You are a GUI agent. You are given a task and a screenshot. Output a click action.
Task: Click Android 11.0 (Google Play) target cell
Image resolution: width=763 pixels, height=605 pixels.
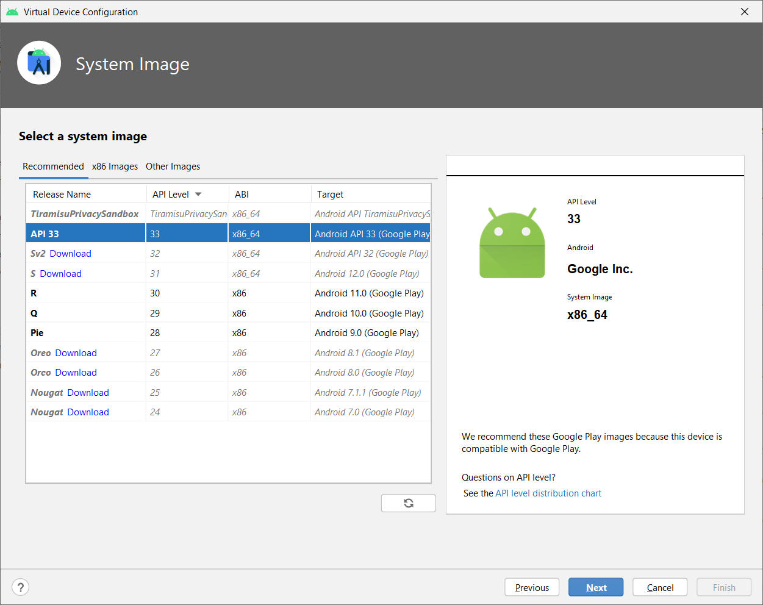369,293
